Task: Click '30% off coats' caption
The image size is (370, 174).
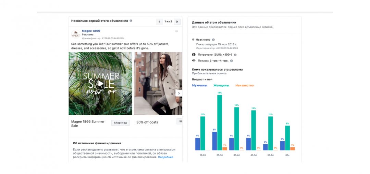Action: tap(147, 122)
